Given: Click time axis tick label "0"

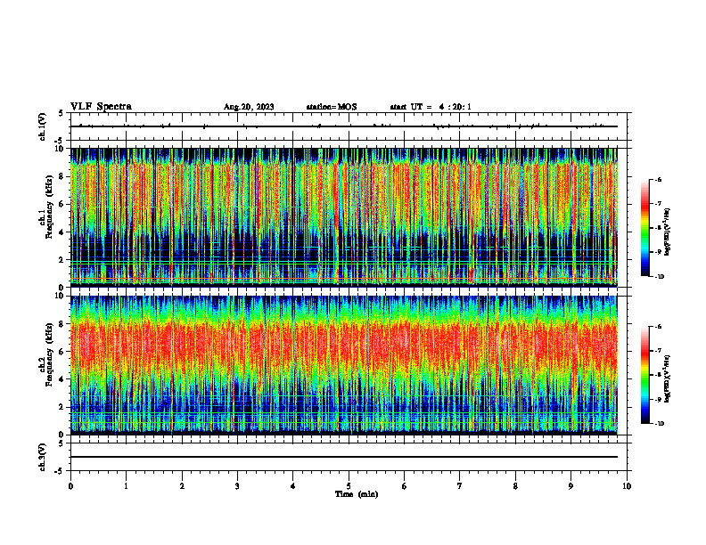Looking at the screenshot, I should click(70, 486).
